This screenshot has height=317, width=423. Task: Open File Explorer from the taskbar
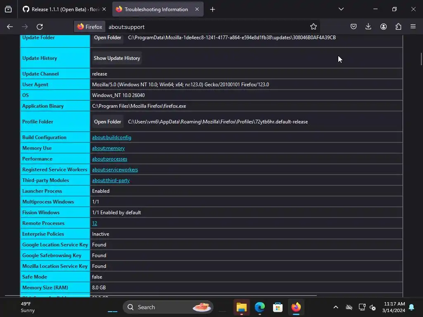click(241, 307)
